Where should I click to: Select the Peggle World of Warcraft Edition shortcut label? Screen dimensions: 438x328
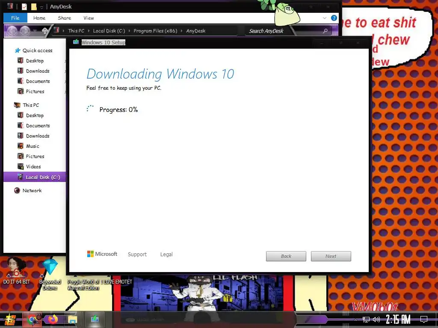click(83, 285)
